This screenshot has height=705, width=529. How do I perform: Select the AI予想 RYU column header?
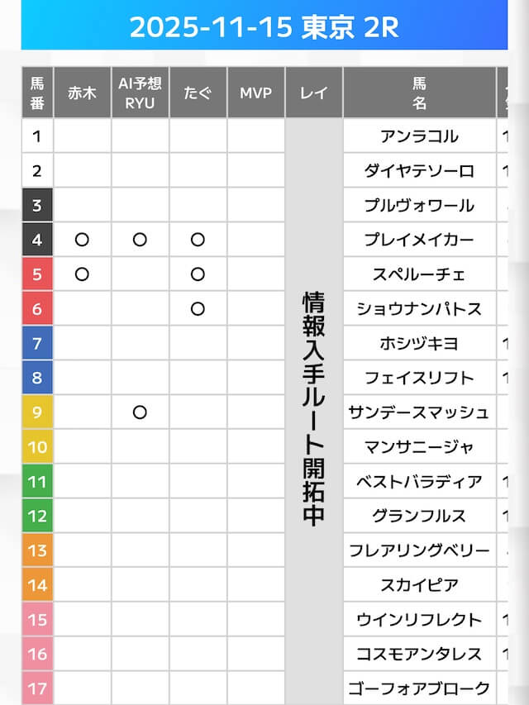pyautogui.click(x=140, y=93)
